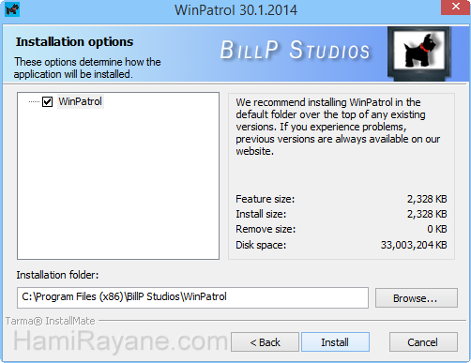Uncheck the WinPatrol feature checkbox

coord(47,101)
